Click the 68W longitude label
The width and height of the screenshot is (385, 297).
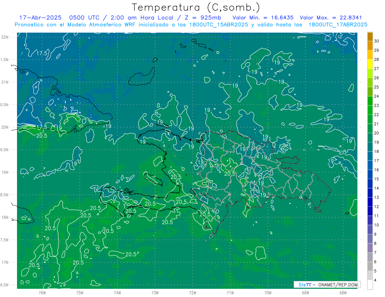pos(343,293)
